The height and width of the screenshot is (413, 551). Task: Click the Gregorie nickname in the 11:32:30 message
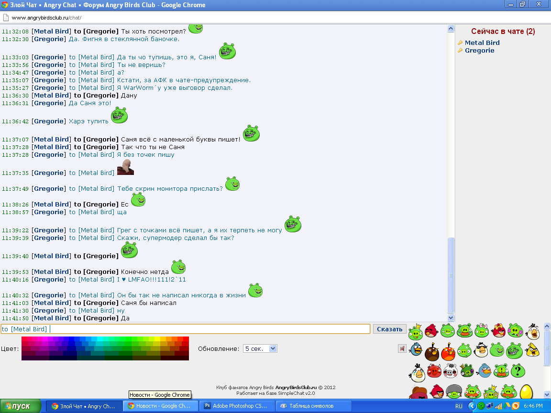tap(48, 39)
